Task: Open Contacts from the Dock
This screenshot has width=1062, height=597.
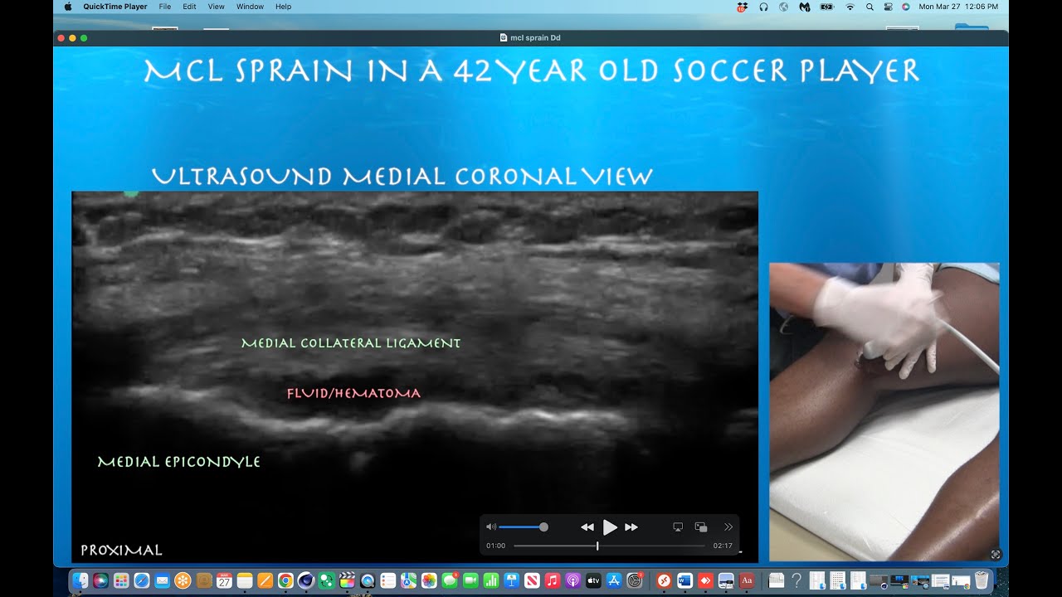Action: pos(203,580)
